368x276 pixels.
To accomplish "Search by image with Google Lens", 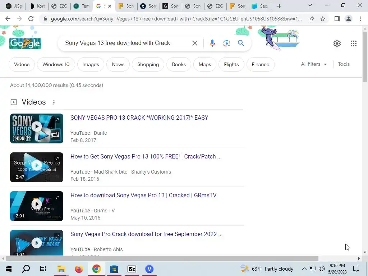I will click(x=226, y=43).
